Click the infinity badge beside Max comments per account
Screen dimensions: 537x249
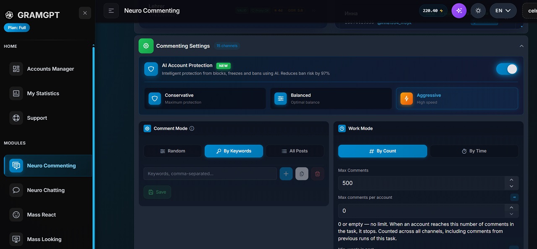(x=514, y=197)
